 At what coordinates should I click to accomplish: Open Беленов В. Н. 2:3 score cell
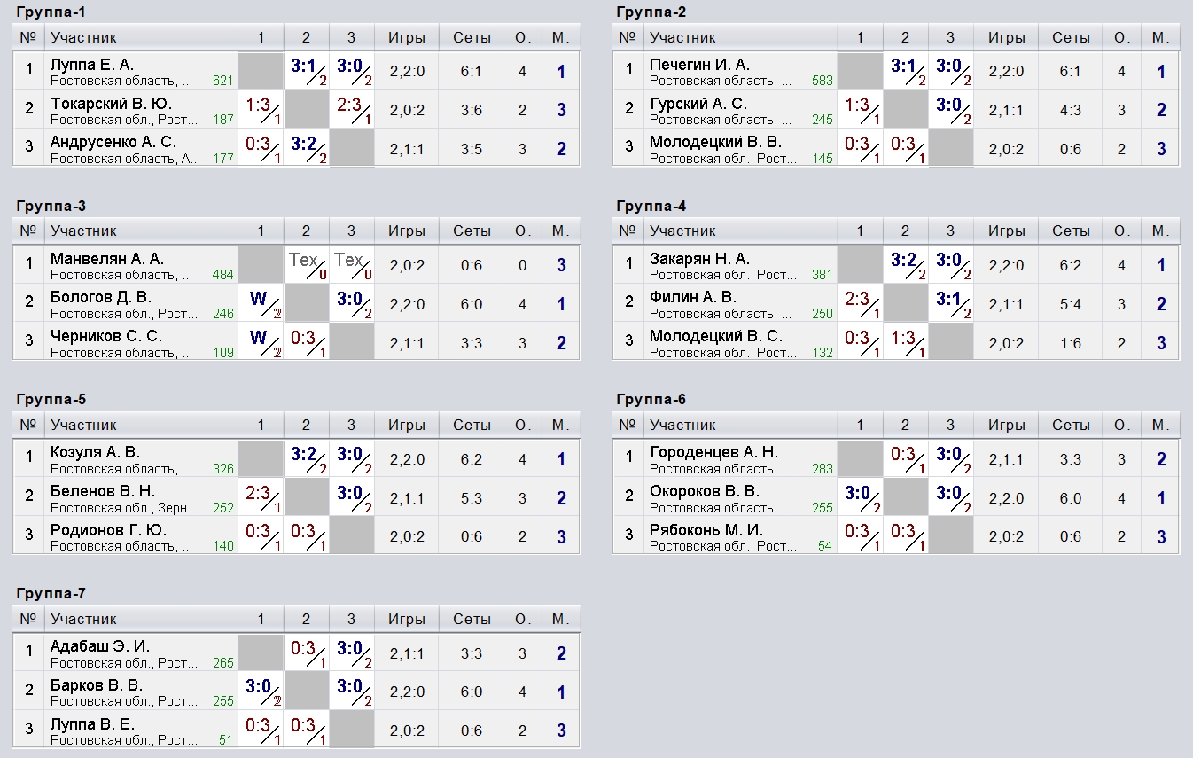[x=261, y=498]
